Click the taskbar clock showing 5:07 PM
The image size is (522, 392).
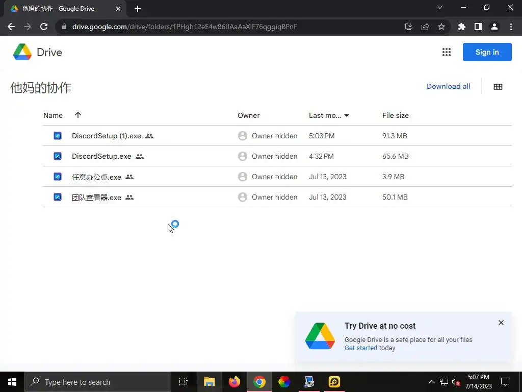(x=479, y=382)
